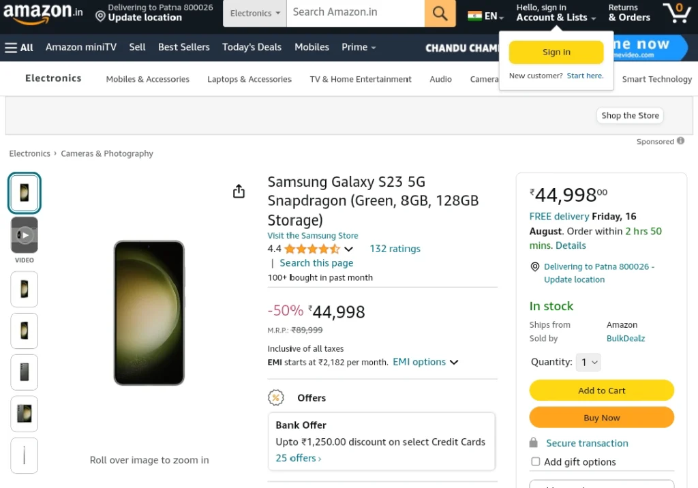Click the Search Amazon.in input field

356,14
